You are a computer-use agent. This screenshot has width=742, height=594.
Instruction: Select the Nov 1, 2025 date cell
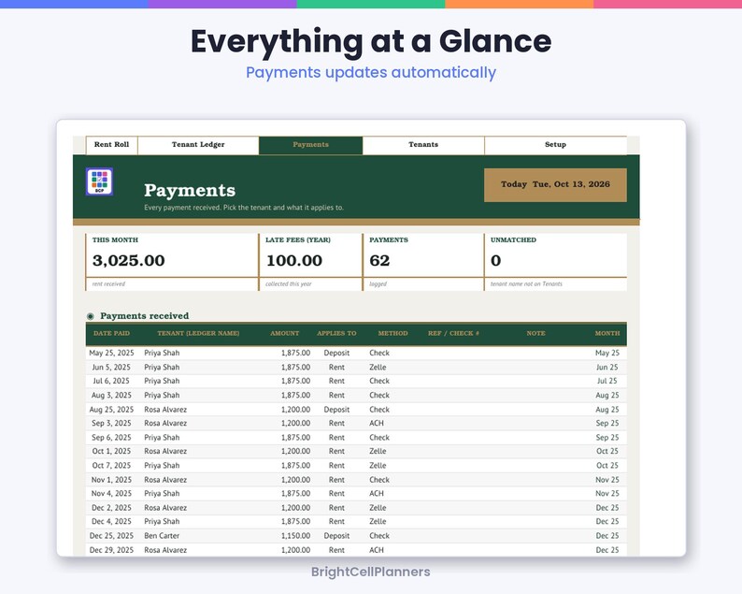[112, 479]
